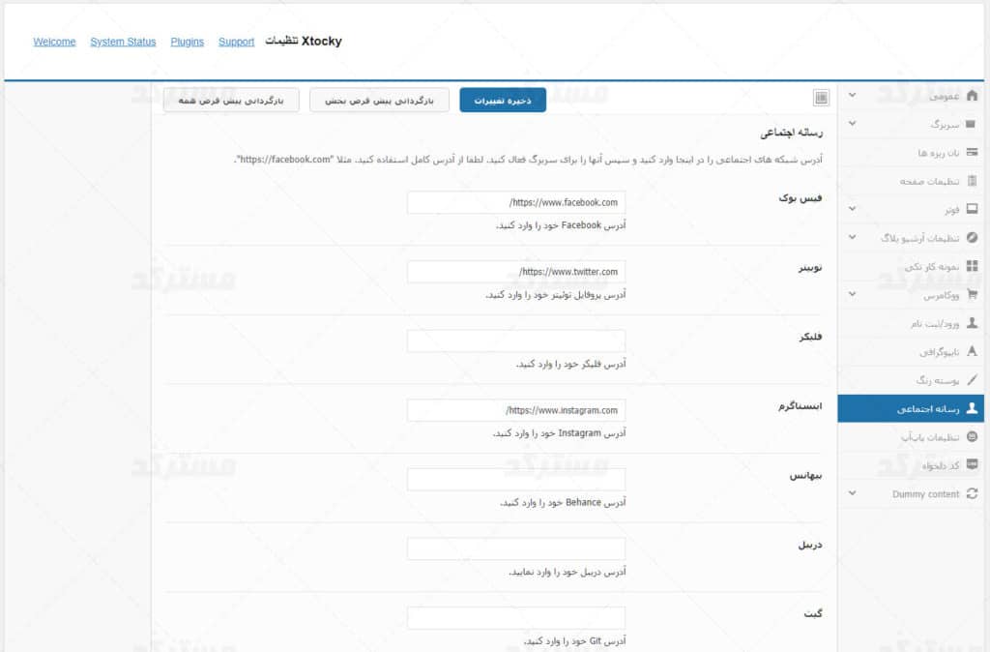Click the فیس بوک field label
Image resolution: width=990 pixels, height=652 pixels.
[800, 197]
